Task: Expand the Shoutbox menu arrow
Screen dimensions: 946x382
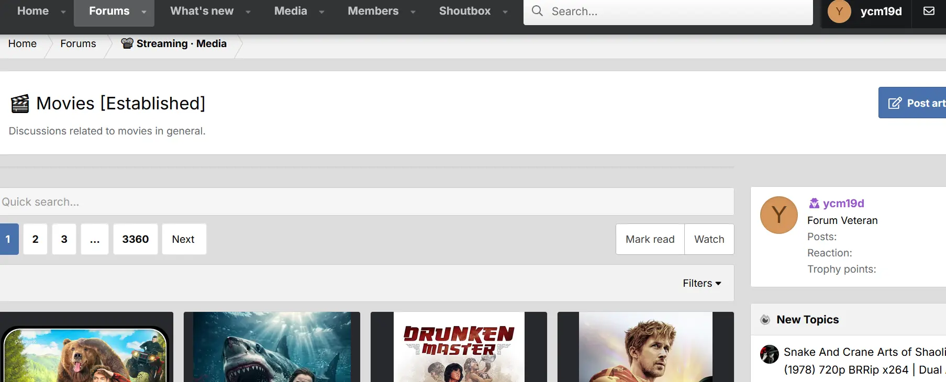Action: coord(505,12)
